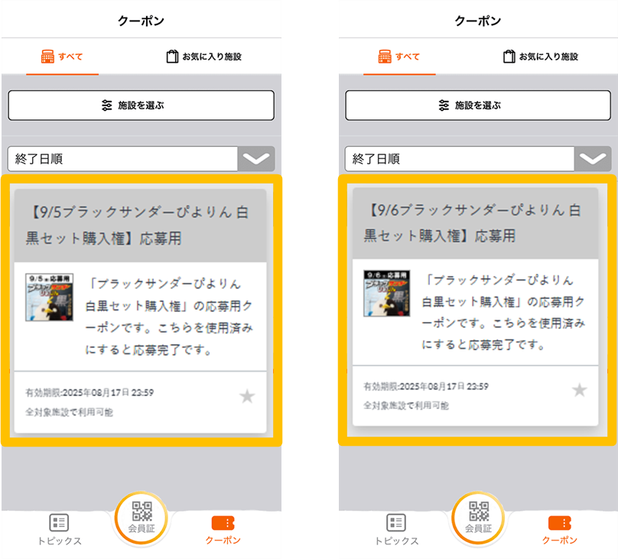The height and width of the screenshot is (559, 618).
Task: Tap 施設を選ぶ above the 9/6 coupon
Action: coord(478,106)
